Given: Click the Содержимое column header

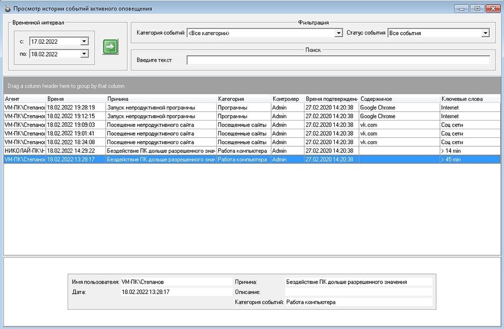Looking at the screenshot, I should [x=400, y=99].
